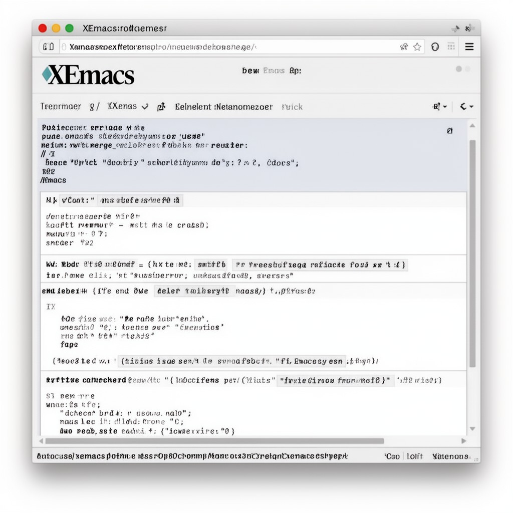Click the darker dot at header right
Viewport: 513px width, 513px height.
[x=459, y=69]
